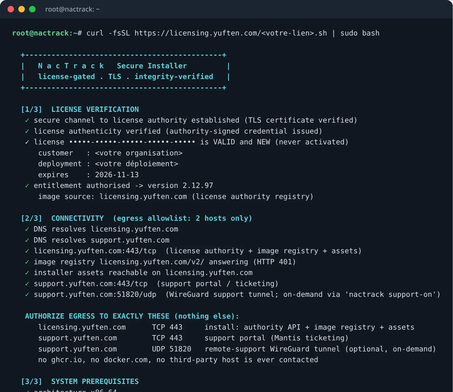Select the 'DNS resolves support.yuften.com' line
453x392 pixels.
97,240
